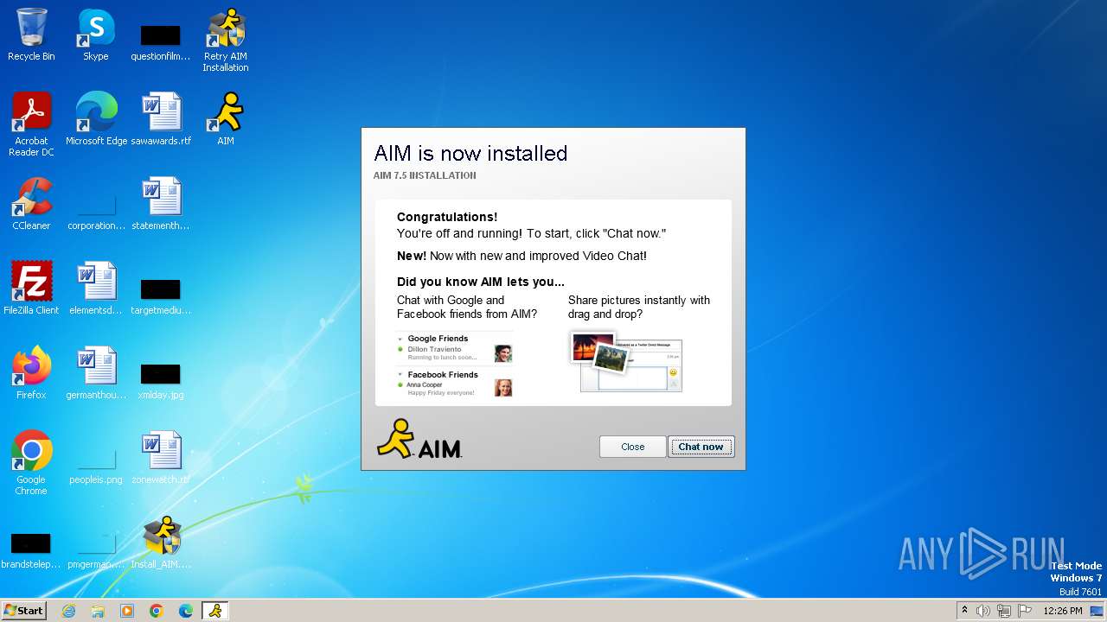The width and height of the screenshot is (1107, 622).
Task: Open the Install_AIM installer icon
Action: (161, 543)
